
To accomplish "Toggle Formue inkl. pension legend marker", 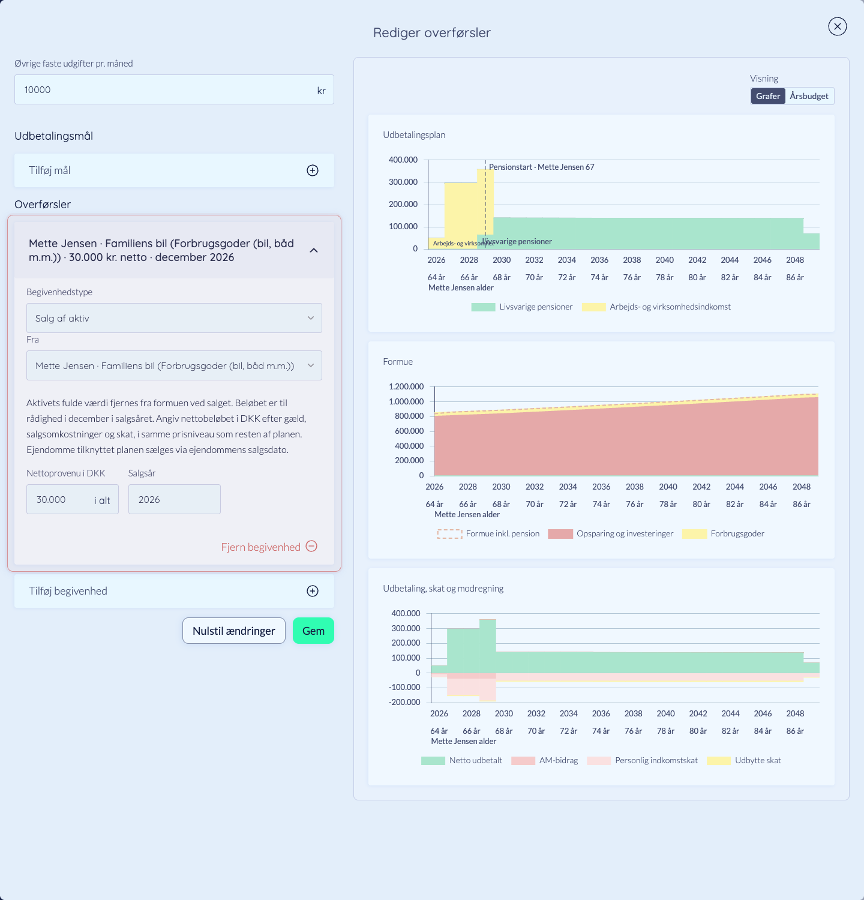I will coord(449,534).
